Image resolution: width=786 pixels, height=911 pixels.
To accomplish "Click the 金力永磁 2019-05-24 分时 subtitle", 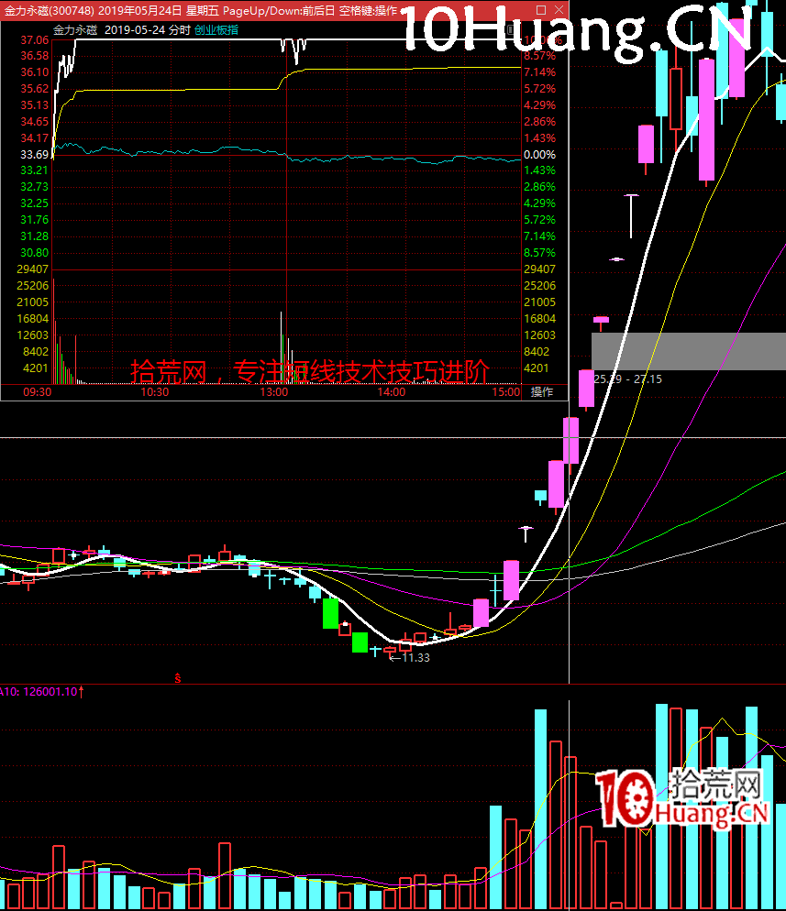I will pos(121,29).
